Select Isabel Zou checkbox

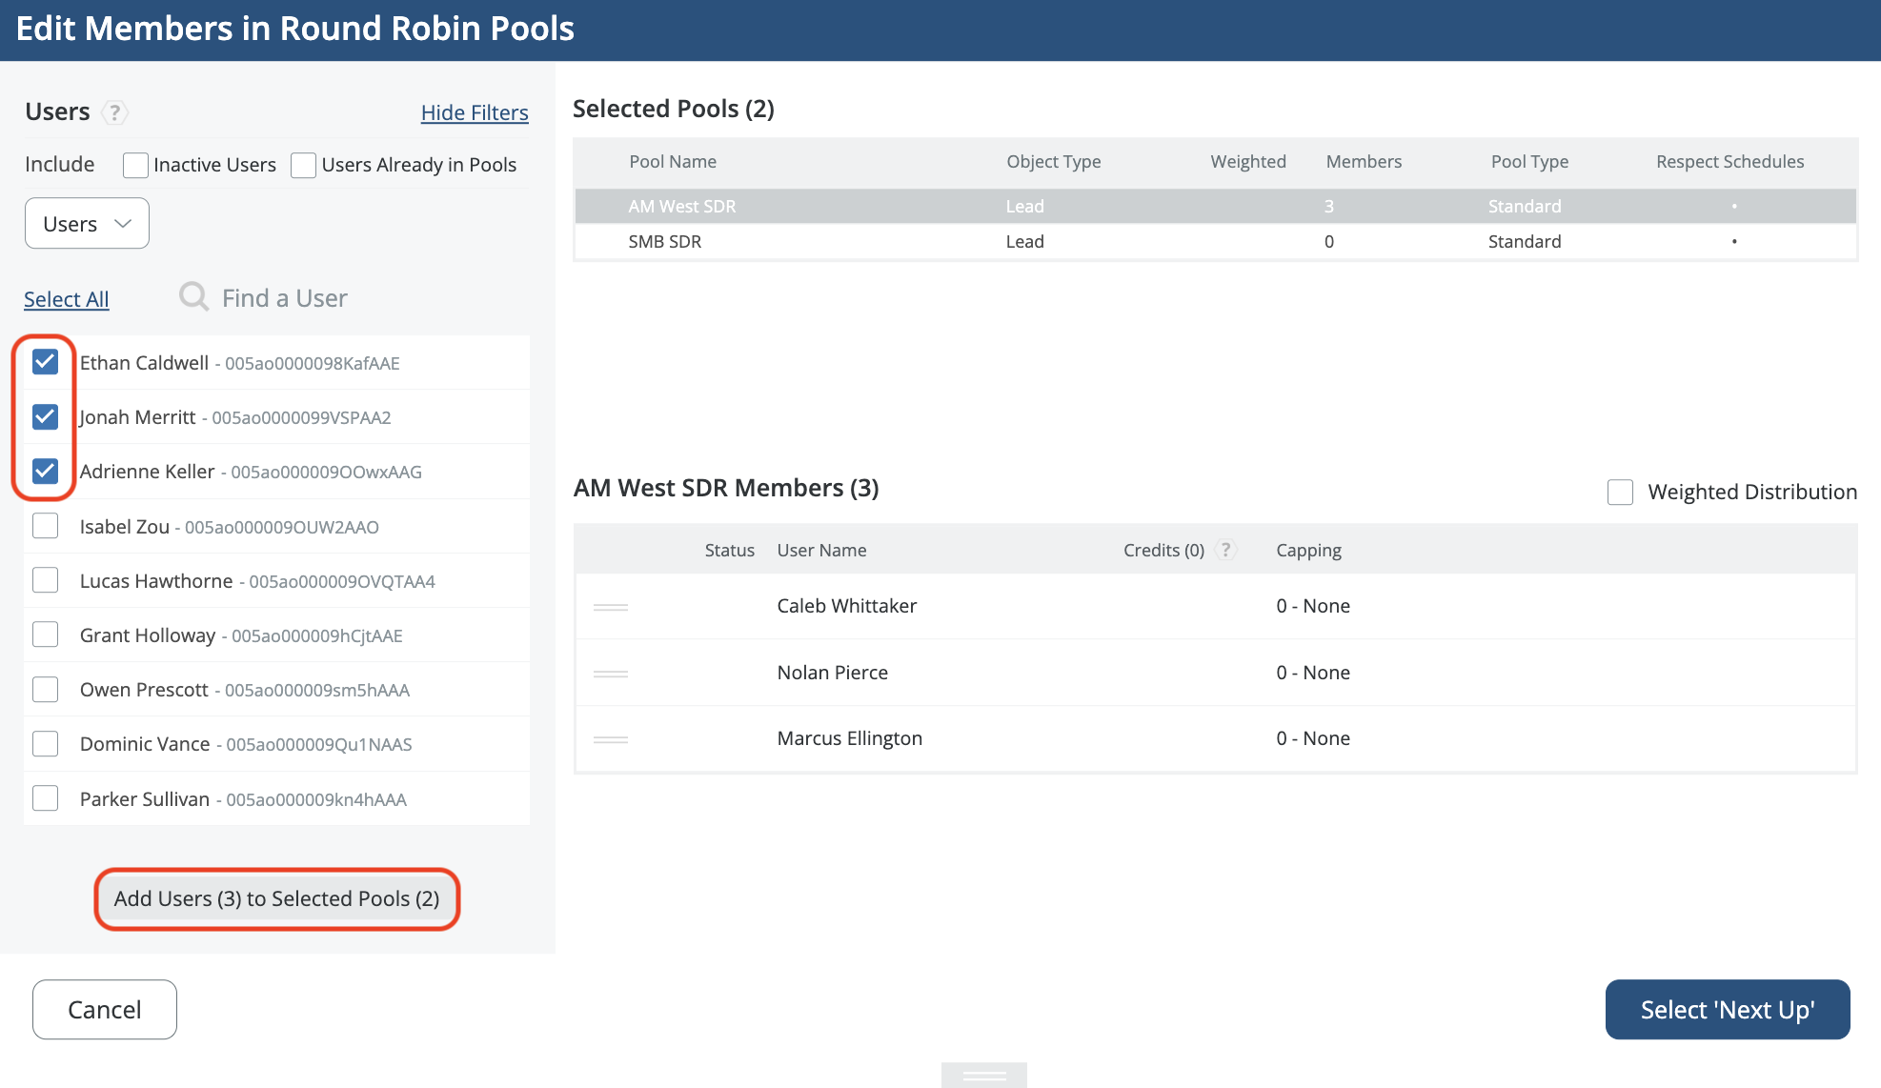45,526
